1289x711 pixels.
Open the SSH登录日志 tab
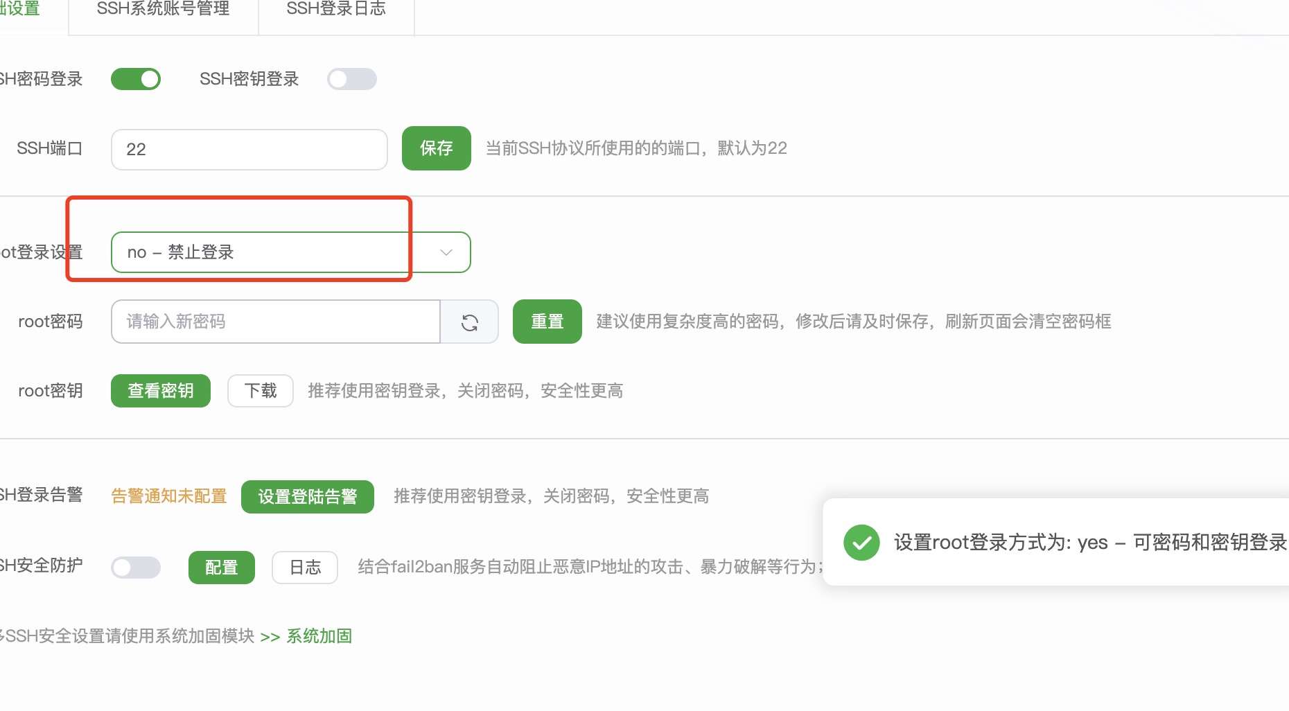(x=336, y=10)
